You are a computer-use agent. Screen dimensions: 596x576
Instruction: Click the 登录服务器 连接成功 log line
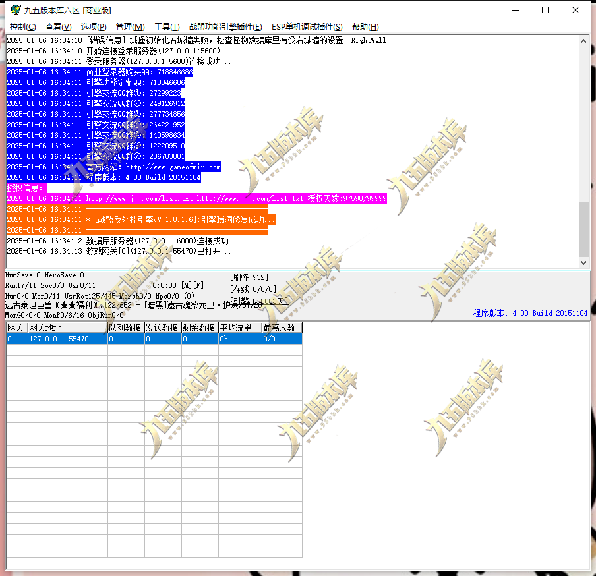pyautogui.click(x=119, y=61)
